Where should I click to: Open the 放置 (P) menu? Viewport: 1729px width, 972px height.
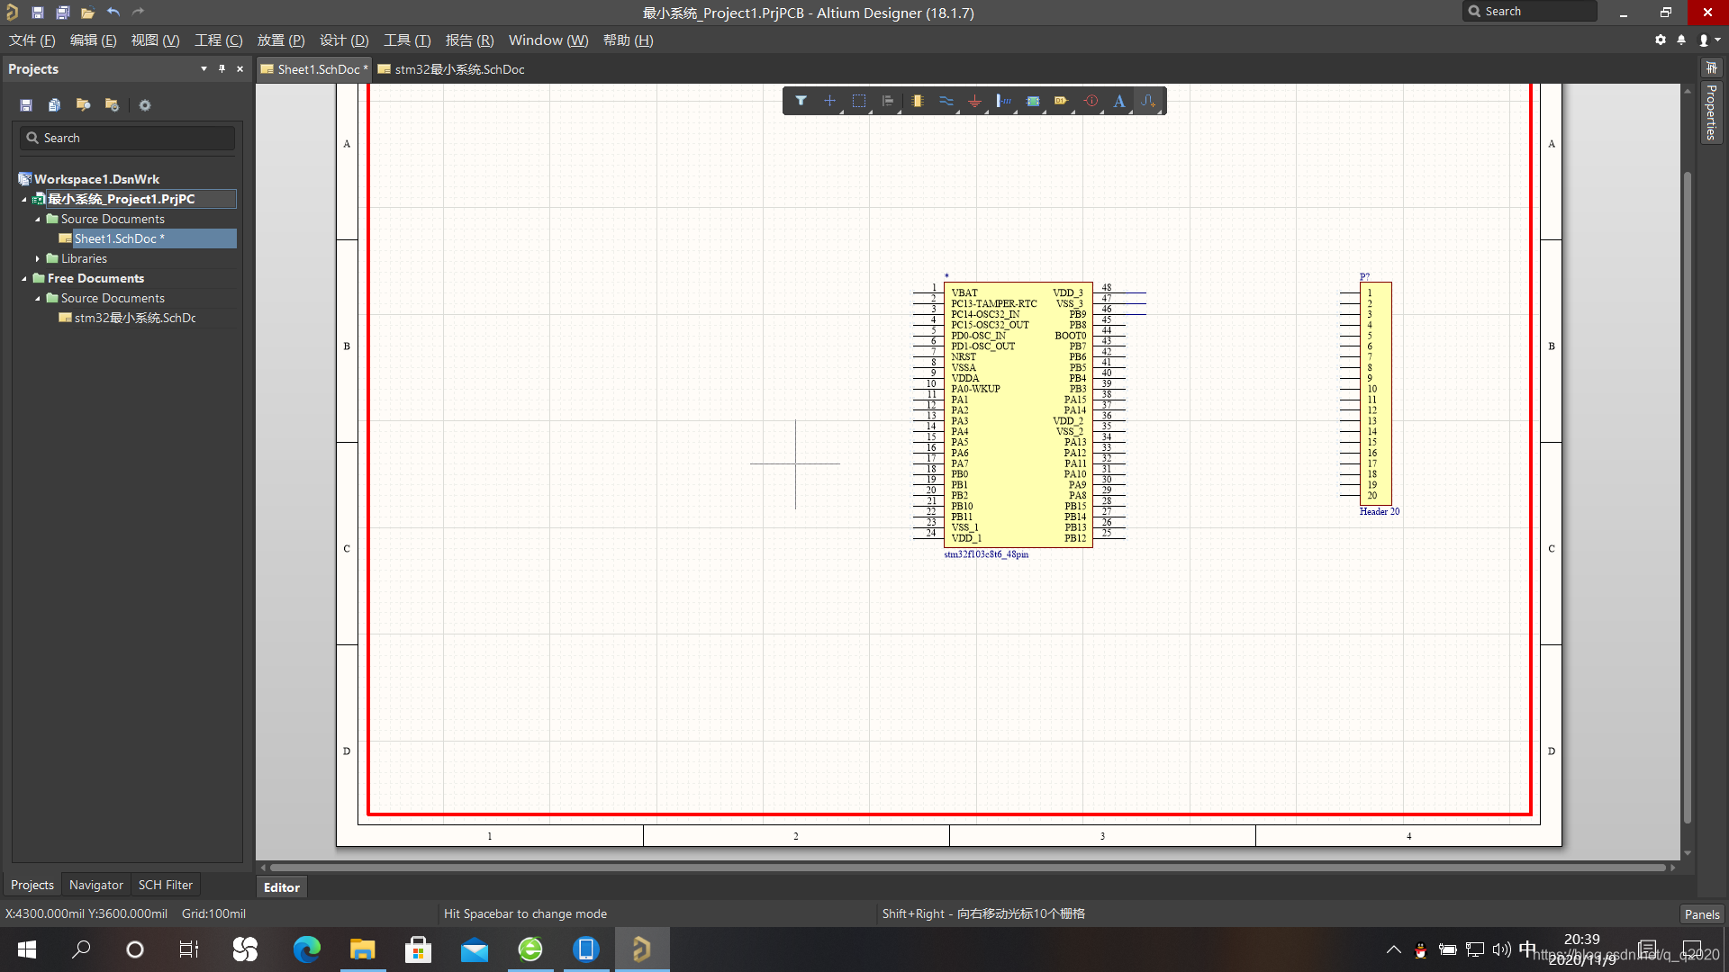coord(281,40)
